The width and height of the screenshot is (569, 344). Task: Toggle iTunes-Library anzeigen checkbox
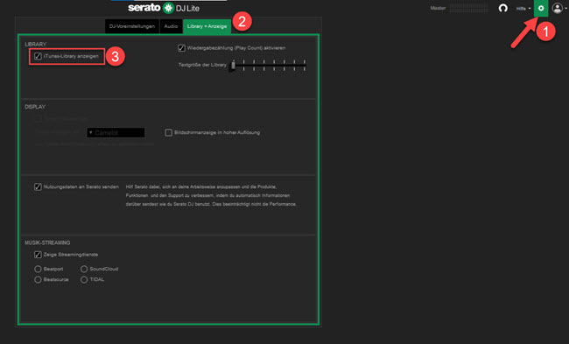(38, 56)
